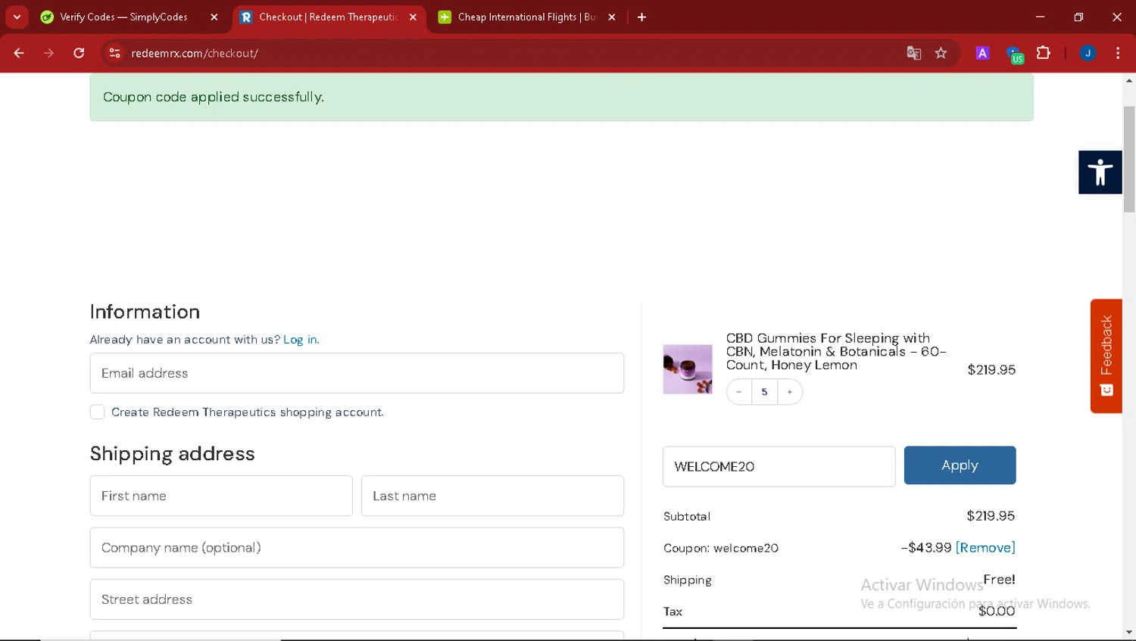The image size is (1136, 641).
Task: Open Chrome's three-dot menu
Action: [x=1118, y=53]
